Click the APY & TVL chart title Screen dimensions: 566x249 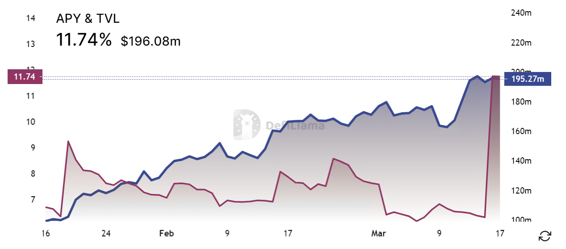(88, 19)
